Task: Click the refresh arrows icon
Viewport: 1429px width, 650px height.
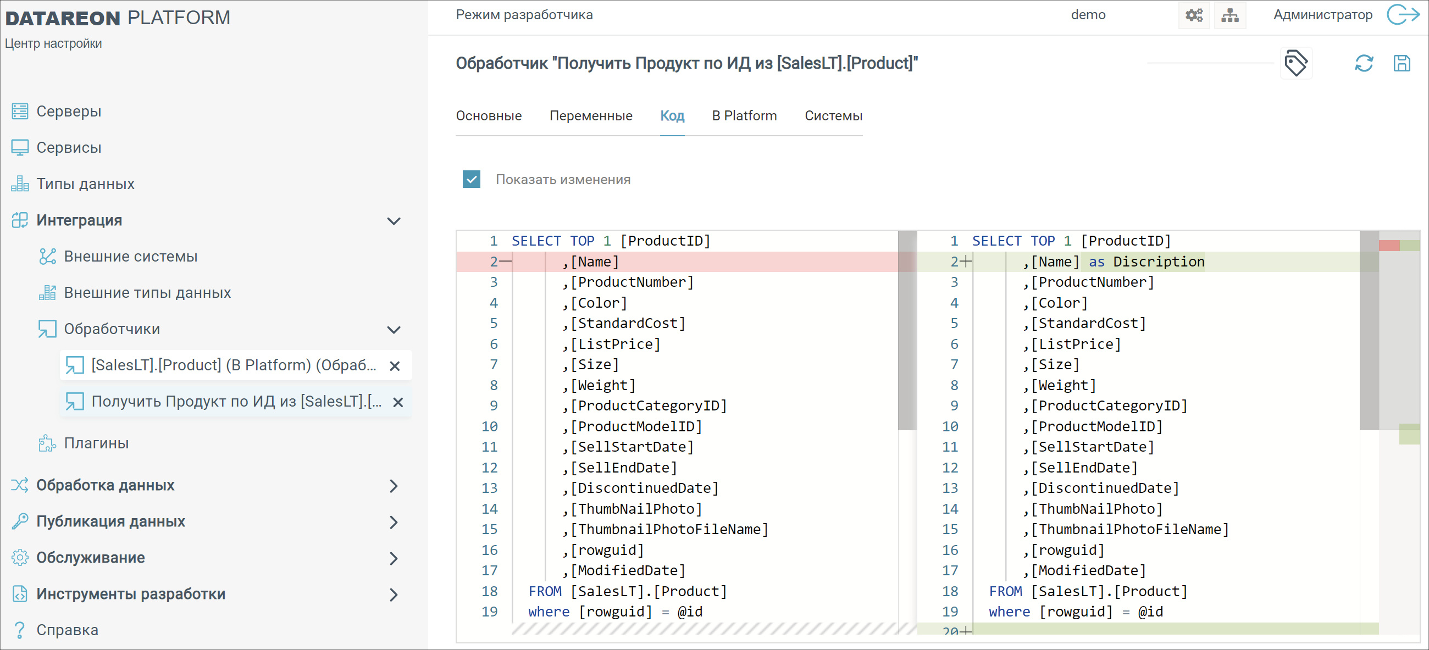Action: [x=1364, y=63]
